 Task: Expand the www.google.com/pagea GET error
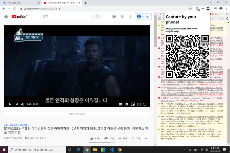coord(162,88)
